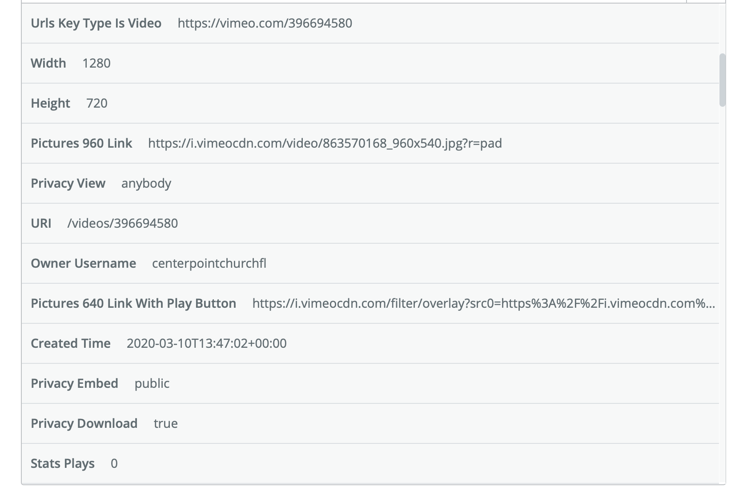747x499 pixels.
Task: Click the 1280 width value
Action: click(96, 63)
